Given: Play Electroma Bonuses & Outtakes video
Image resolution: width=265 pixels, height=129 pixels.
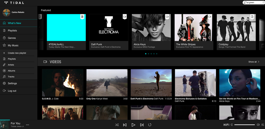Looking at the screenshot, I should click(x=195, y=83).
